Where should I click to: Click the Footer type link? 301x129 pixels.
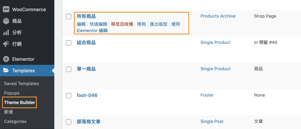[207, 95]
